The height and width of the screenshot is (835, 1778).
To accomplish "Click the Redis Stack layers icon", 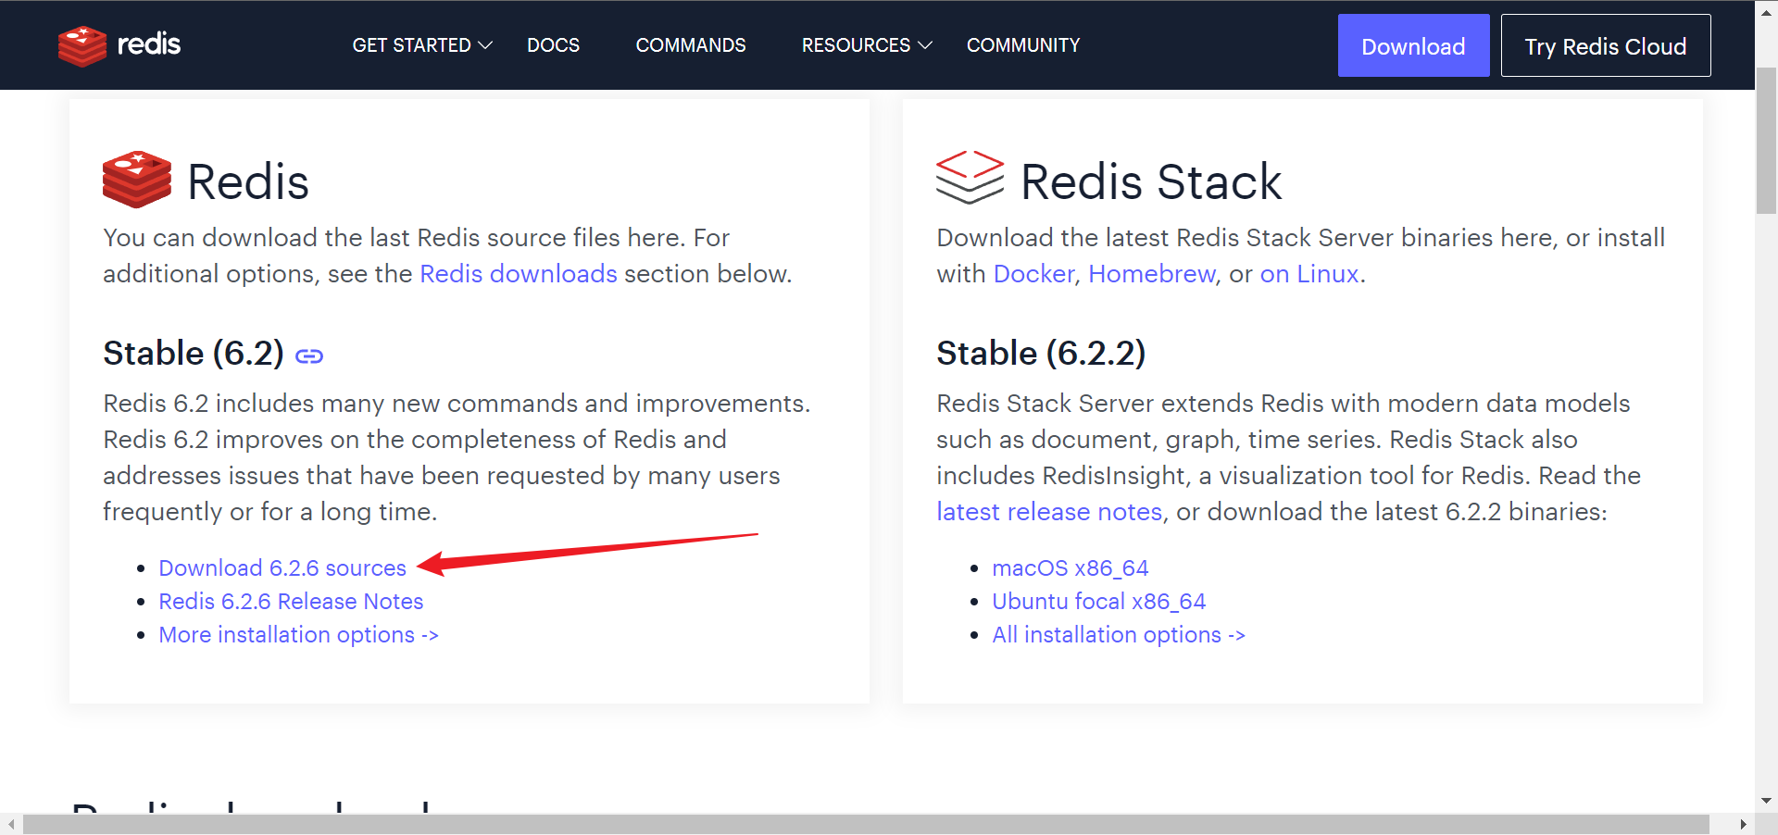I will [969, 180].
